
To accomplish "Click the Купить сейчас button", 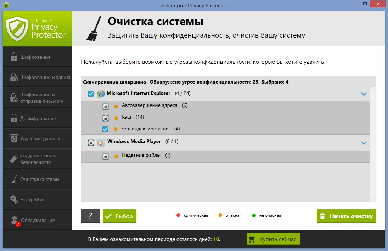I will [x=273, y=239].
